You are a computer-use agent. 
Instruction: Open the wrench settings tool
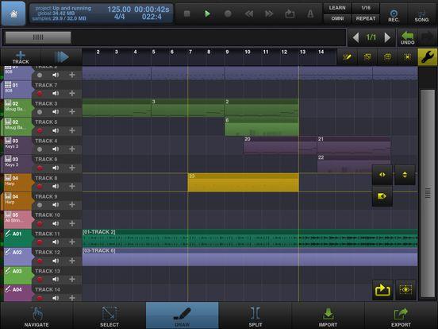(x=428, y=57)
